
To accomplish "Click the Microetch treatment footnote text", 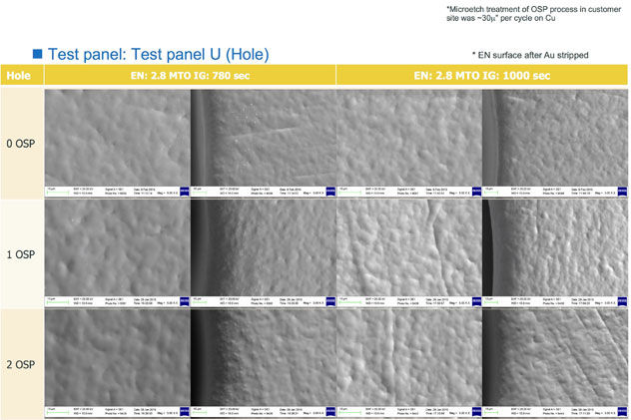I will click(531, 13).
